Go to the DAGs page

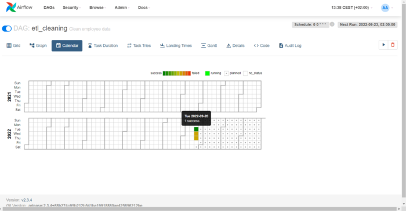[49, 8]
